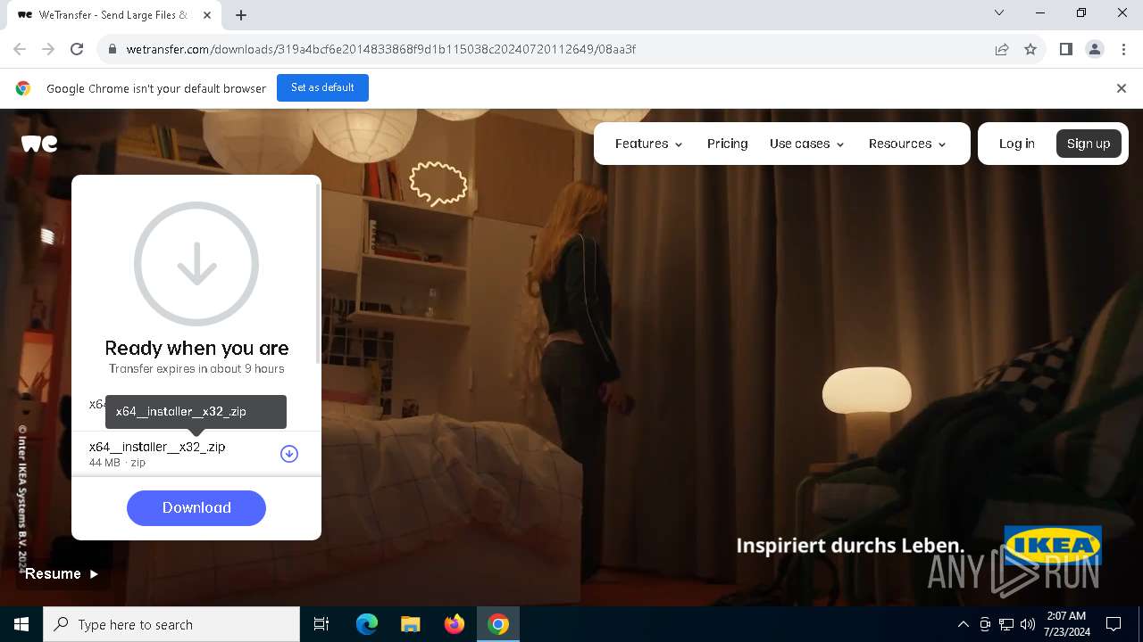Open the Windows notification center

point(1114,624)
